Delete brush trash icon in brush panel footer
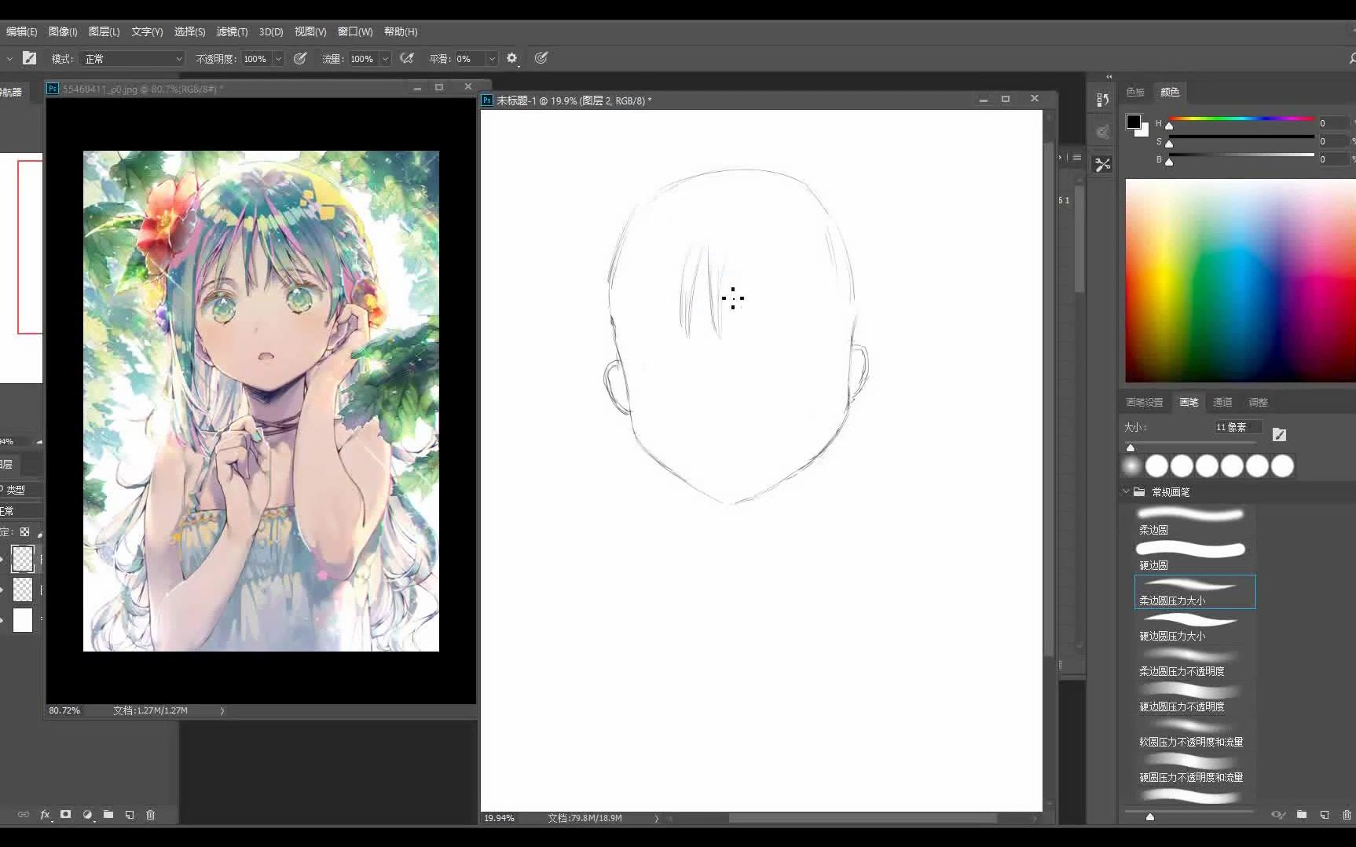 coord(1347,815)
